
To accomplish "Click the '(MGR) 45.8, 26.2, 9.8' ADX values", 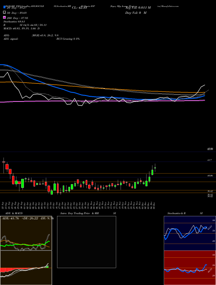I will tap(45, 35).
